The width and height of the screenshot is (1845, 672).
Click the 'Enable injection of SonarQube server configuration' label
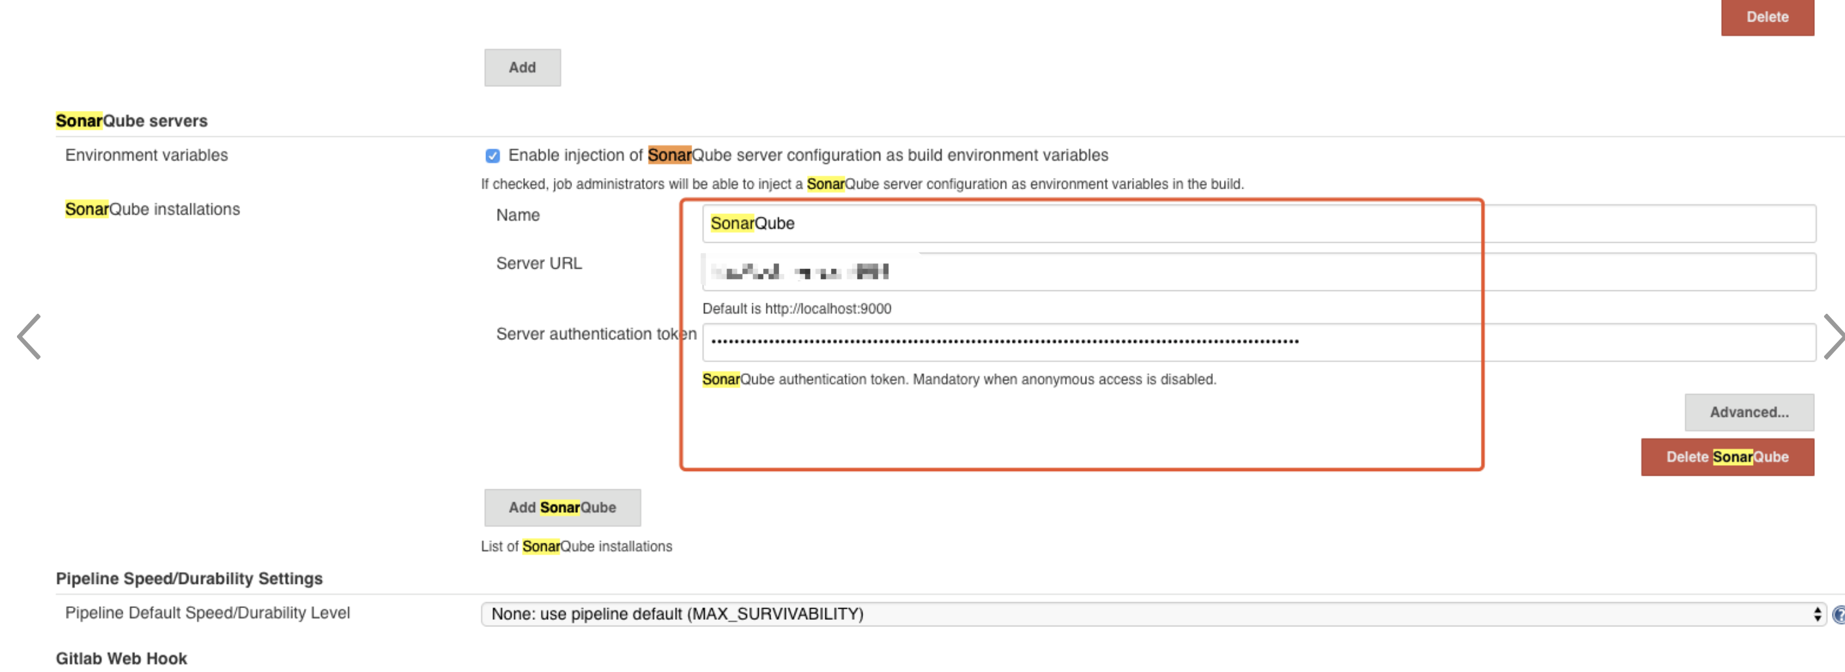[808, 155]
